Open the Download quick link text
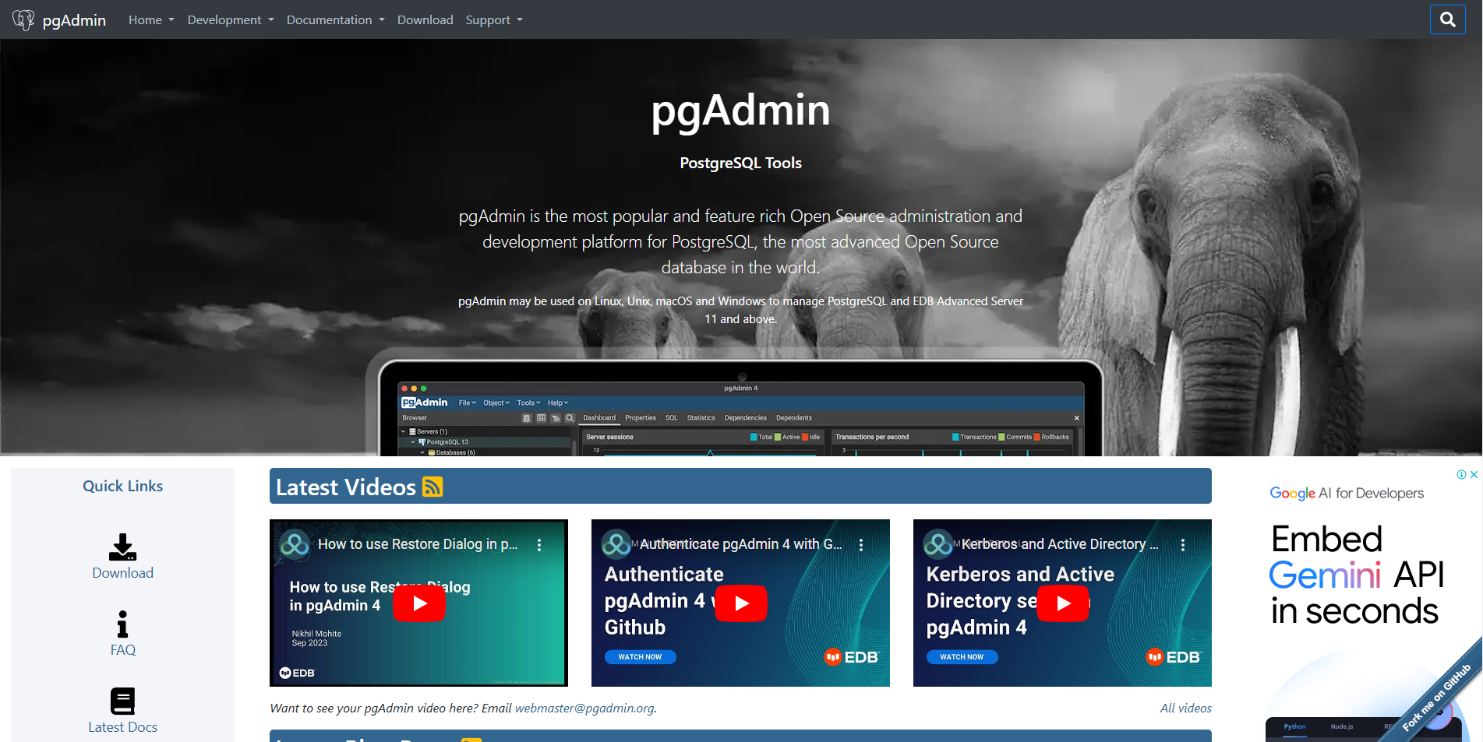 [122, 573]
